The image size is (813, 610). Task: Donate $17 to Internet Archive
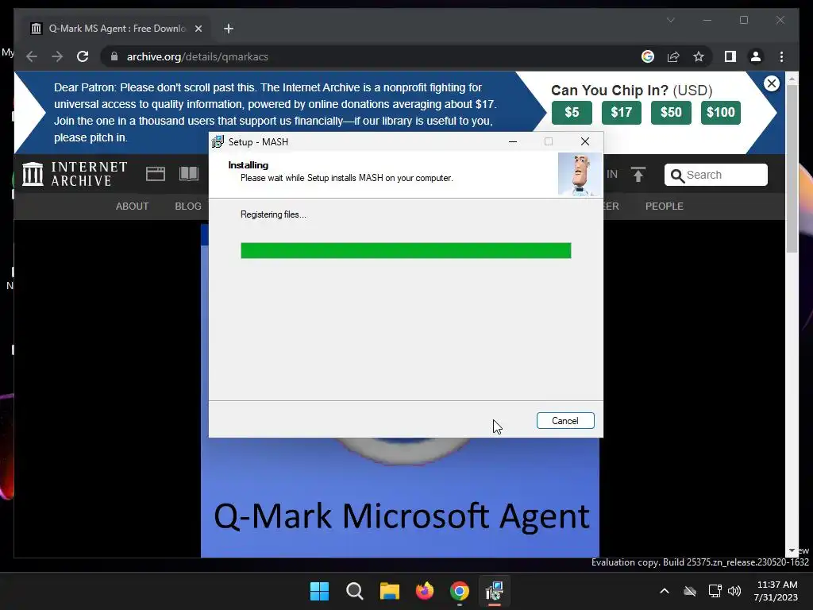[x=621, y=113]
